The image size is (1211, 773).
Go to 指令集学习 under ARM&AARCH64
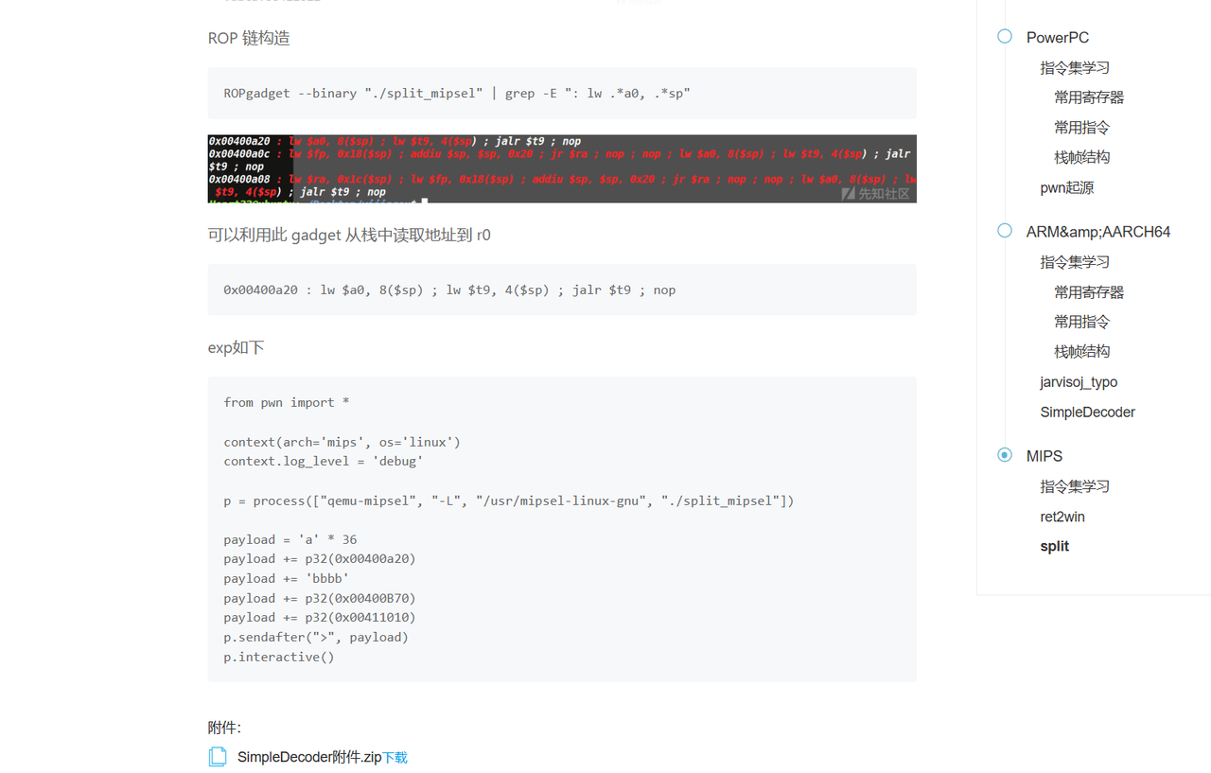coord(1075,262)
